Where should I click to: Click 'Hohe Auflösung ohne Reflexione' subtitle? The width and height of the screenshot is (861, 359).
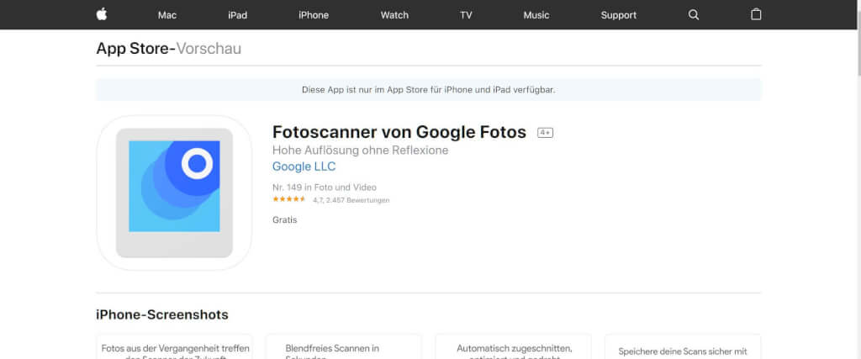tap(360, 150)
